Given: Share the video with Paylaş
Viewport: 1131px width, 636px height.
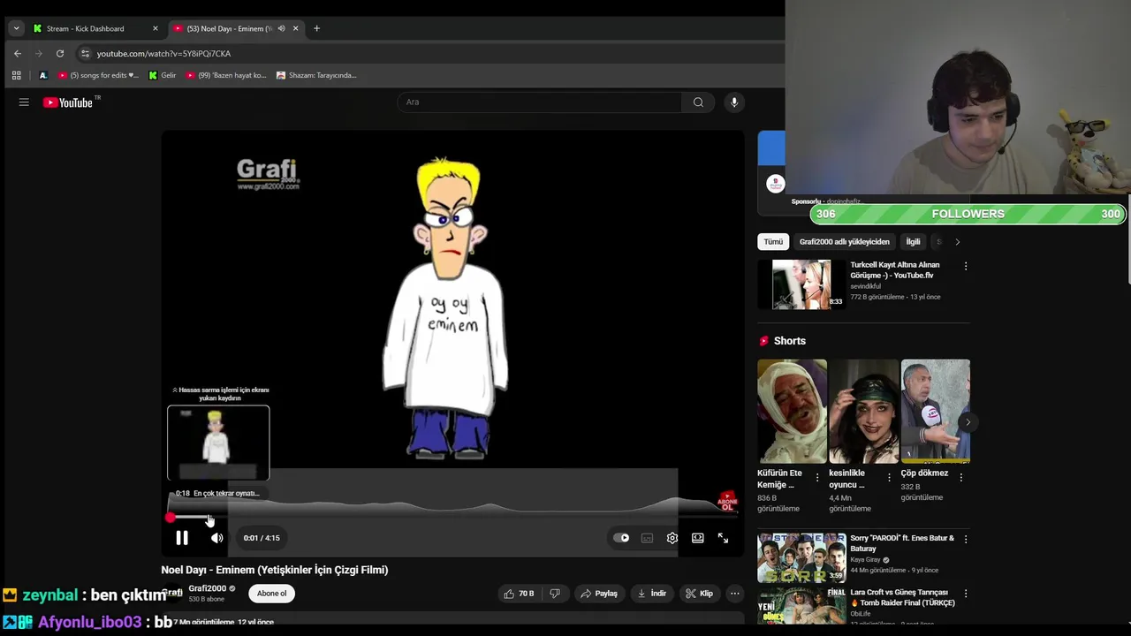Looking at the screenshot, I should point(598,594).
